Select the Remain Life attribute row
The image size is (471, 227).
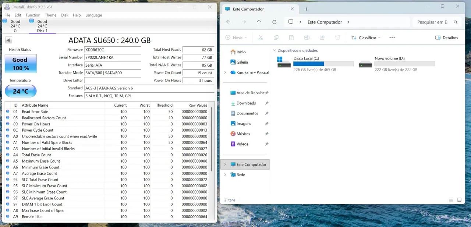click(x=107, y=217)
